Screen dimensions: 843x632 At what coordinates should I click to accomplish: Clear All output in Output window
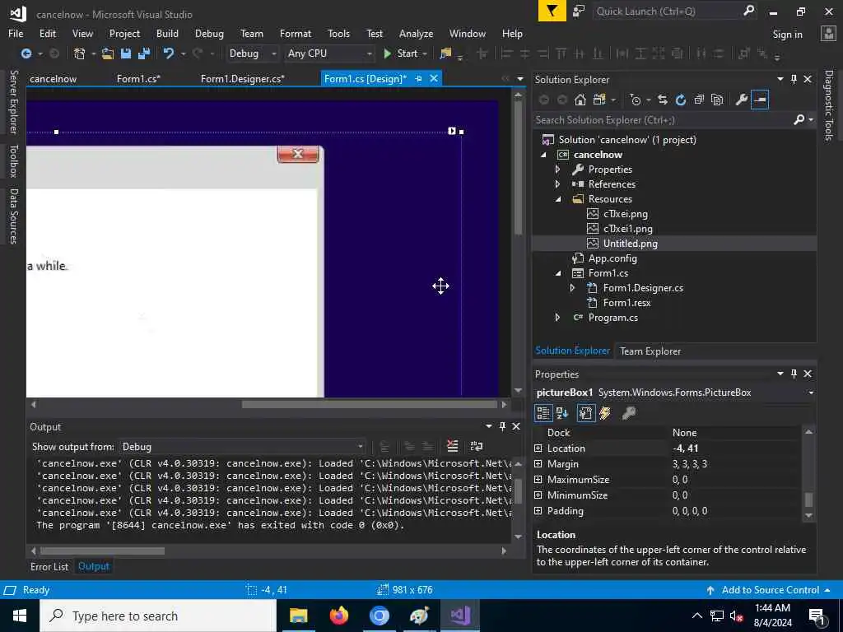(453, 446)
